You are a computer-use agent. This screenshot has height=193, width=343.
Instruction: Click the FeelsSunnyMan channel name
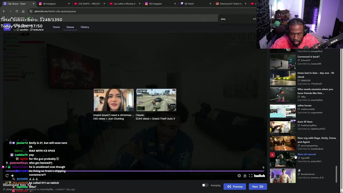(309, 125)
